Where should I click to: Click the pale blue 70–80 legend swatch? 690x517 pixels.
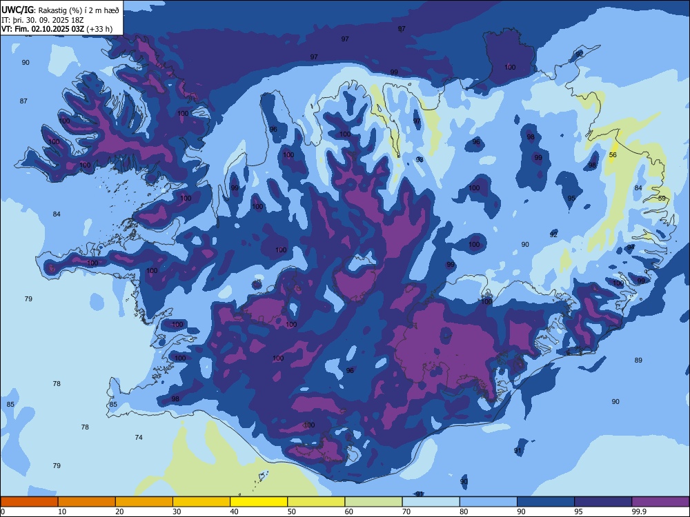tap(431, 502)
